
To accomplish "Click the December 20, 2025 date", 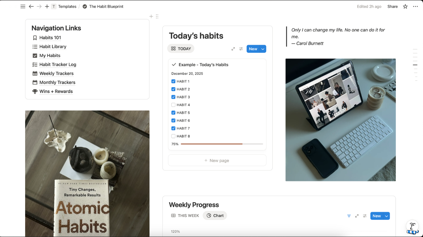I will click(x=187, y=74).
